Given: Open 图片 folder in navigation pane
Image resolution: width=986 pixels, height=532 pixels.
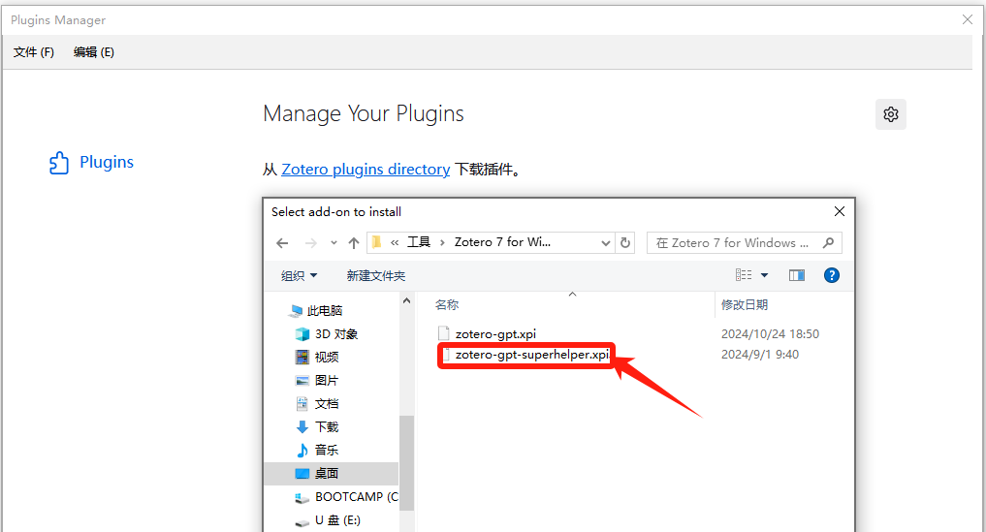Looking at the screenshot, I should [x=317, y=381].
